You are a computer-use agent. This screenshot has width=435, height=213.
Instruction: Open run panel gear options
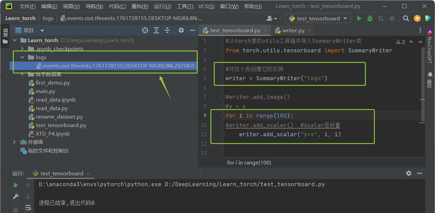coord(409,173)
